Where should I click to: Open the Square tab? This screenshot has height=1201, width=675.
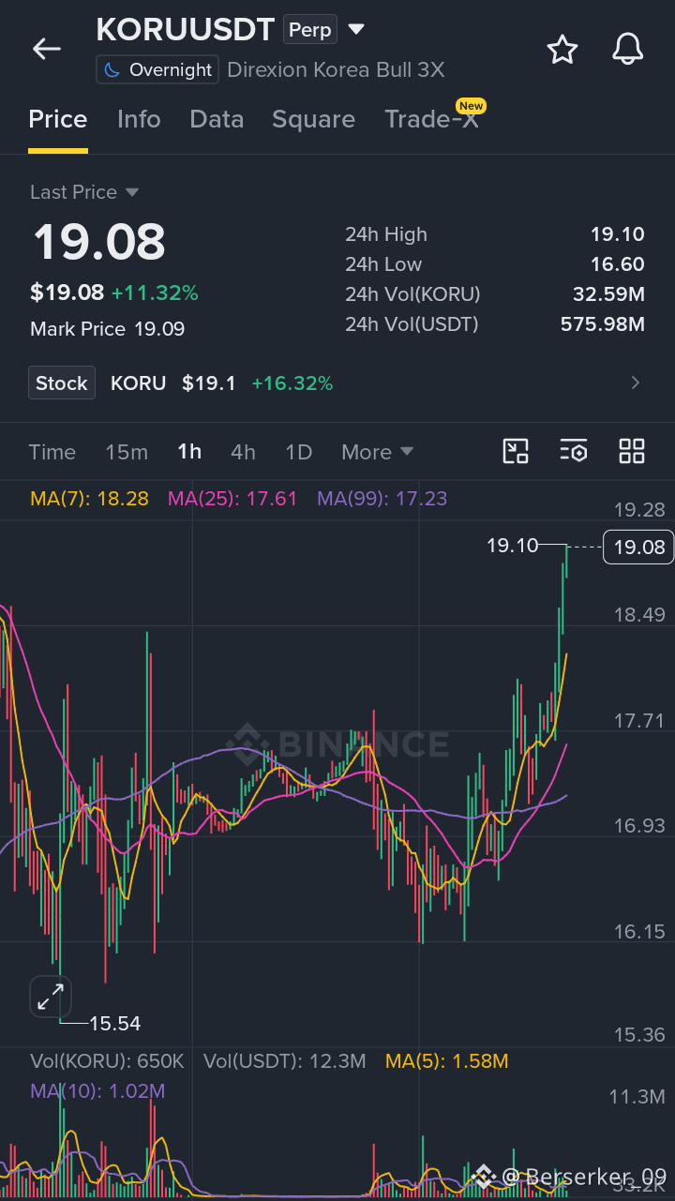[x=313, y=119]
